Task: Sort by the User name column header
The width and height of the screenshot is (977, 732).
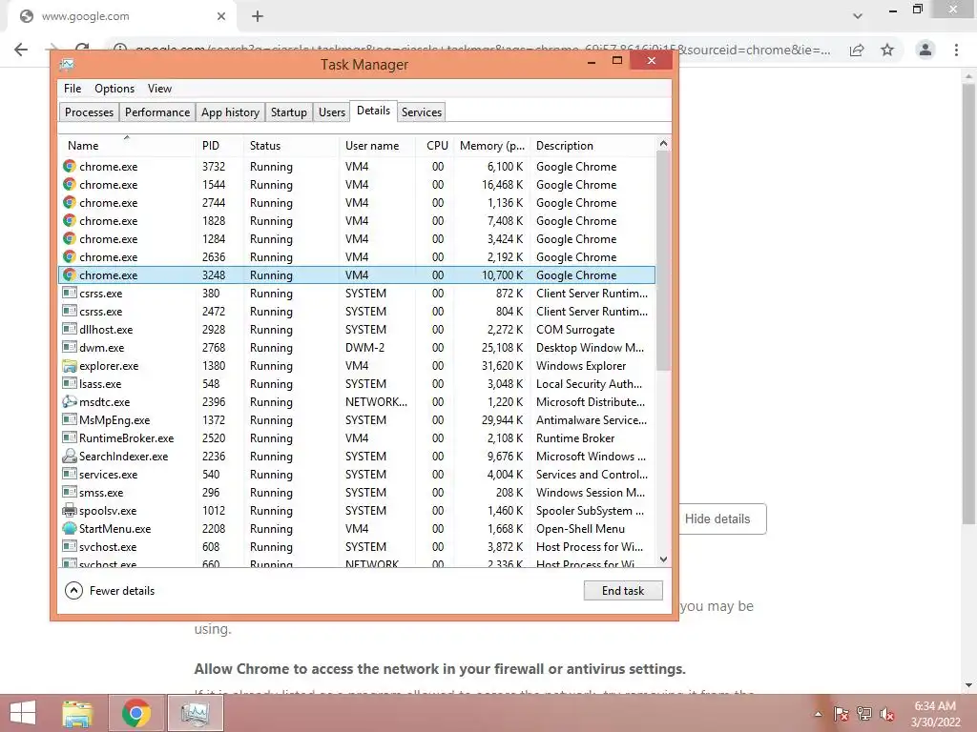Action: point(377,145)
